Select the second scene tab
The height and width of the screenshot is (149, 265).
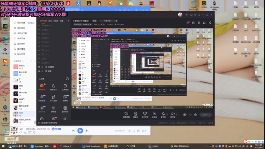50,21
